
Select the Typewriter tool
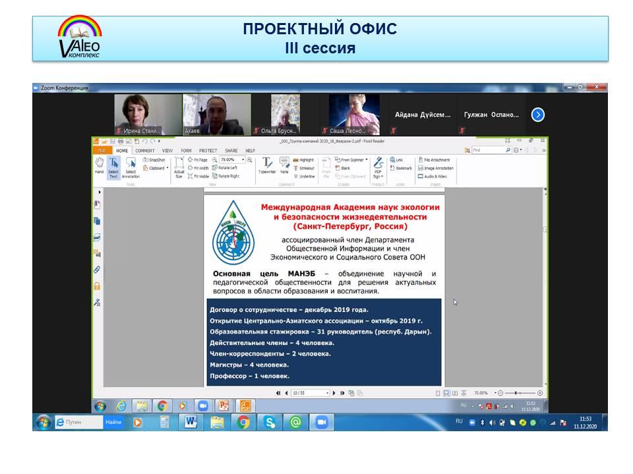pyautogui.click(x=267, y=166)
